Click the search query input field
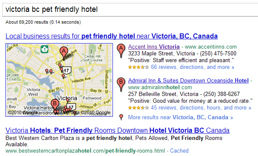The height and width of the screenshot is (156, 258). point(130,10)
